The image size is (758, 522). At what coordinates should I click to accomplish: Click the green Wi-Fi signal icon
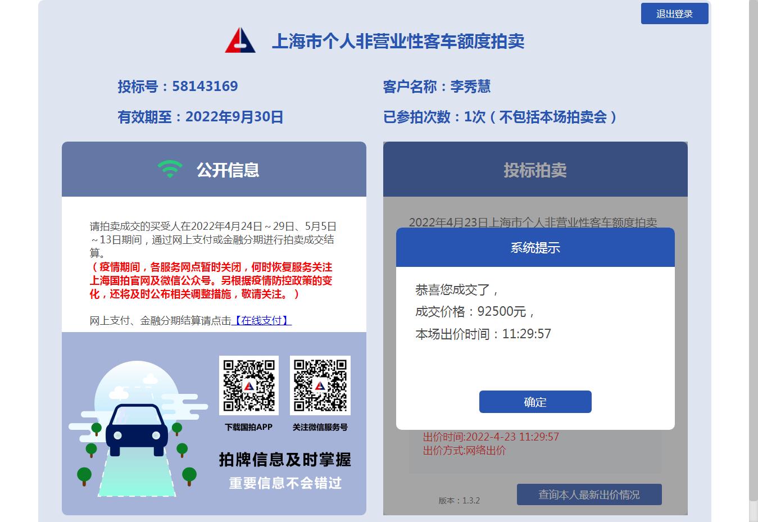(170, 169)
